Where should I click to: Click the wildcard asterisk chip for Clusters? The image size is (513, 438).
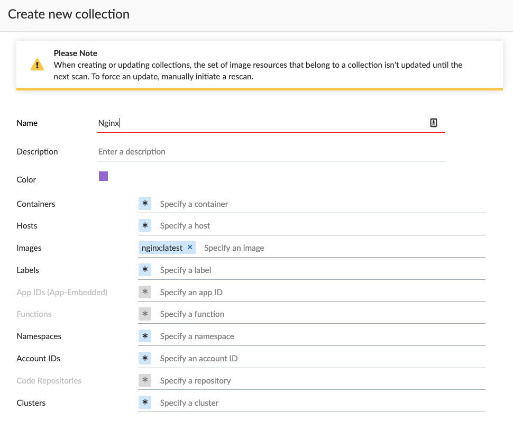(x=145, y=403)
